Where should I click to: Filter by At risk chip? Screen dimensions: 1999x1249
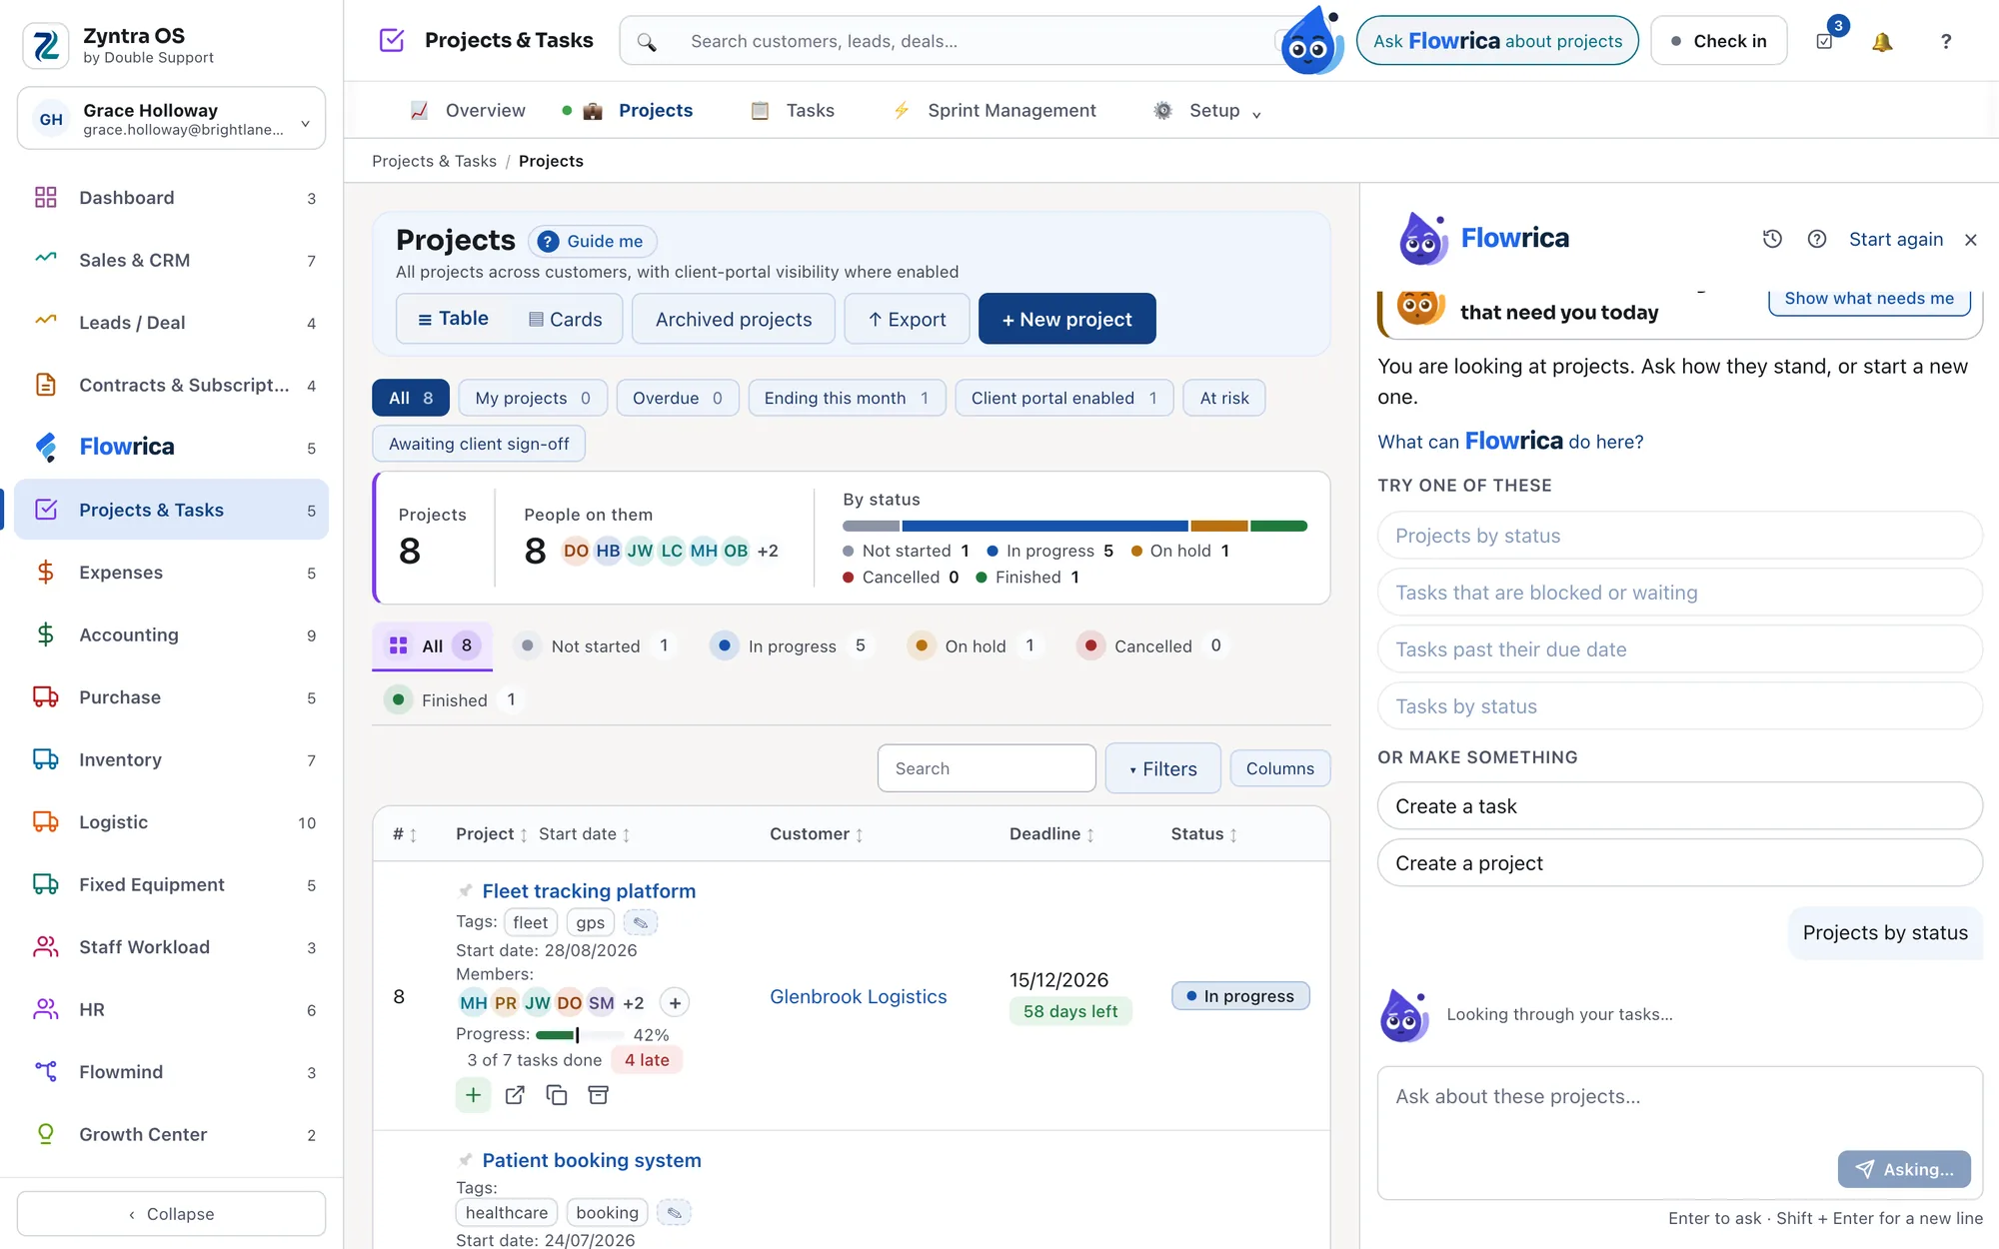(1224, 398)
